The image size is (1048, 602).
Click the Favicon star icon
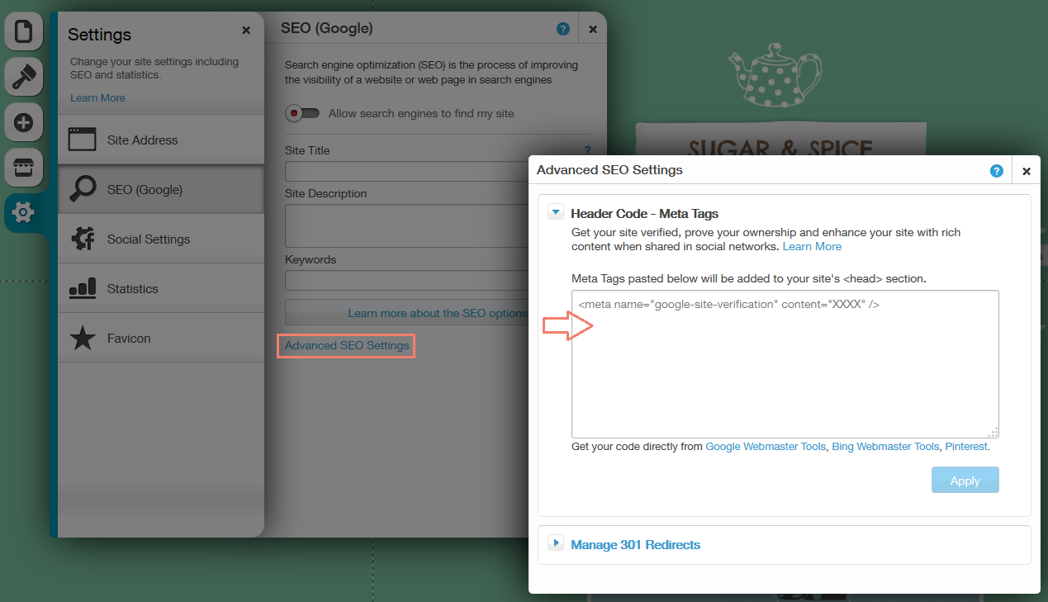82,338
